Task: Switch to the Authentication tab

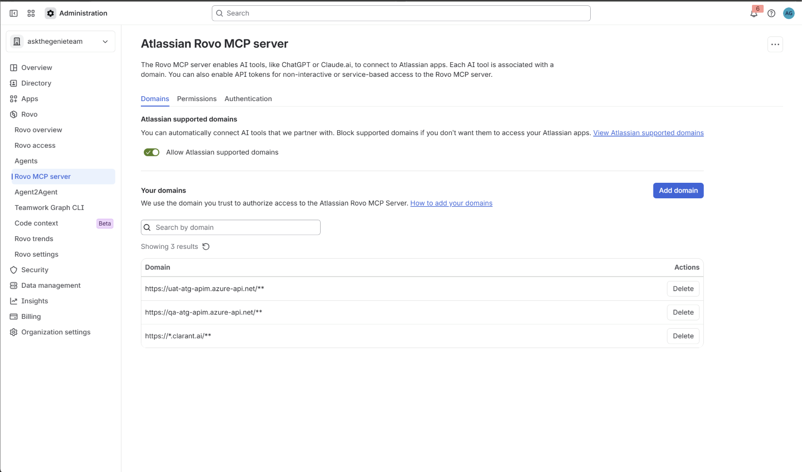Action: 248,99
